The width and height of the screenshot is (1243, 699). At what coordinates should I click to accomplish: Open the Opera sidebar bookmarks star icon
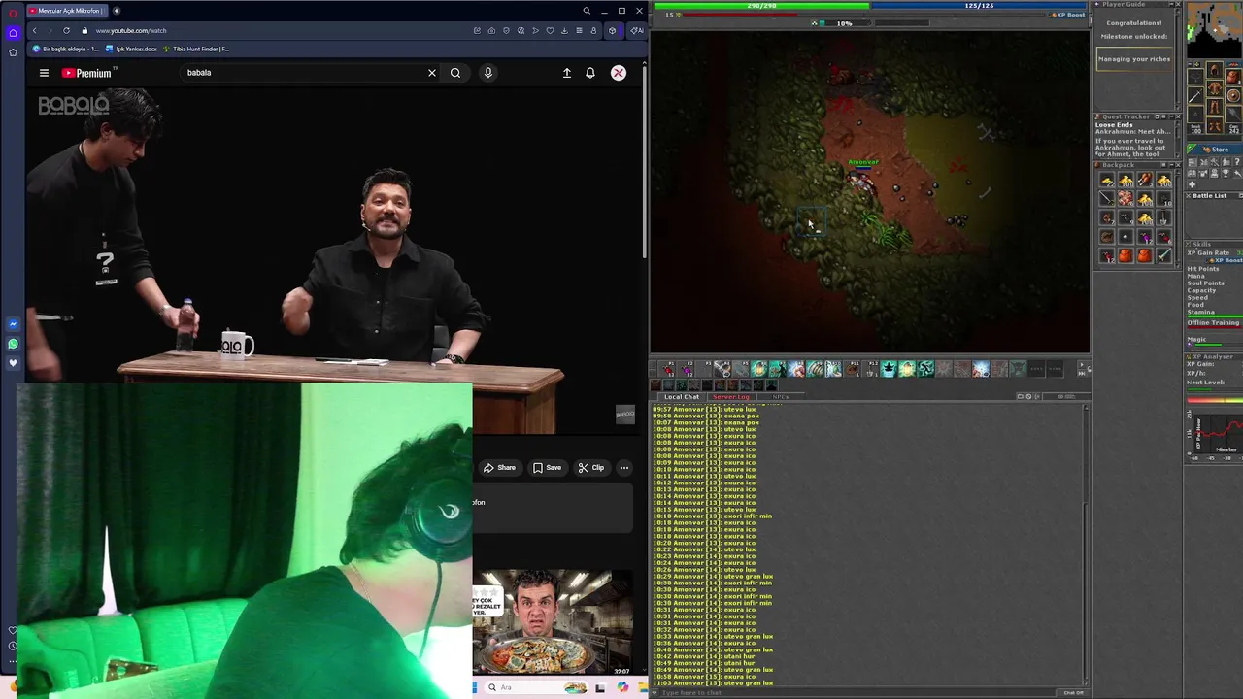click(x=13, y=52)
